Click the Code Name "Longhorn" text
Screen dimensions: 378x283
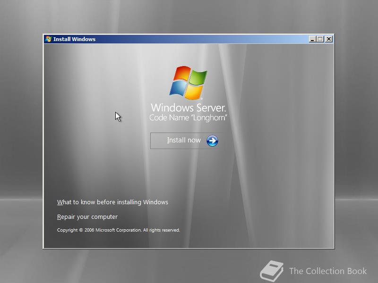(188, 117)
